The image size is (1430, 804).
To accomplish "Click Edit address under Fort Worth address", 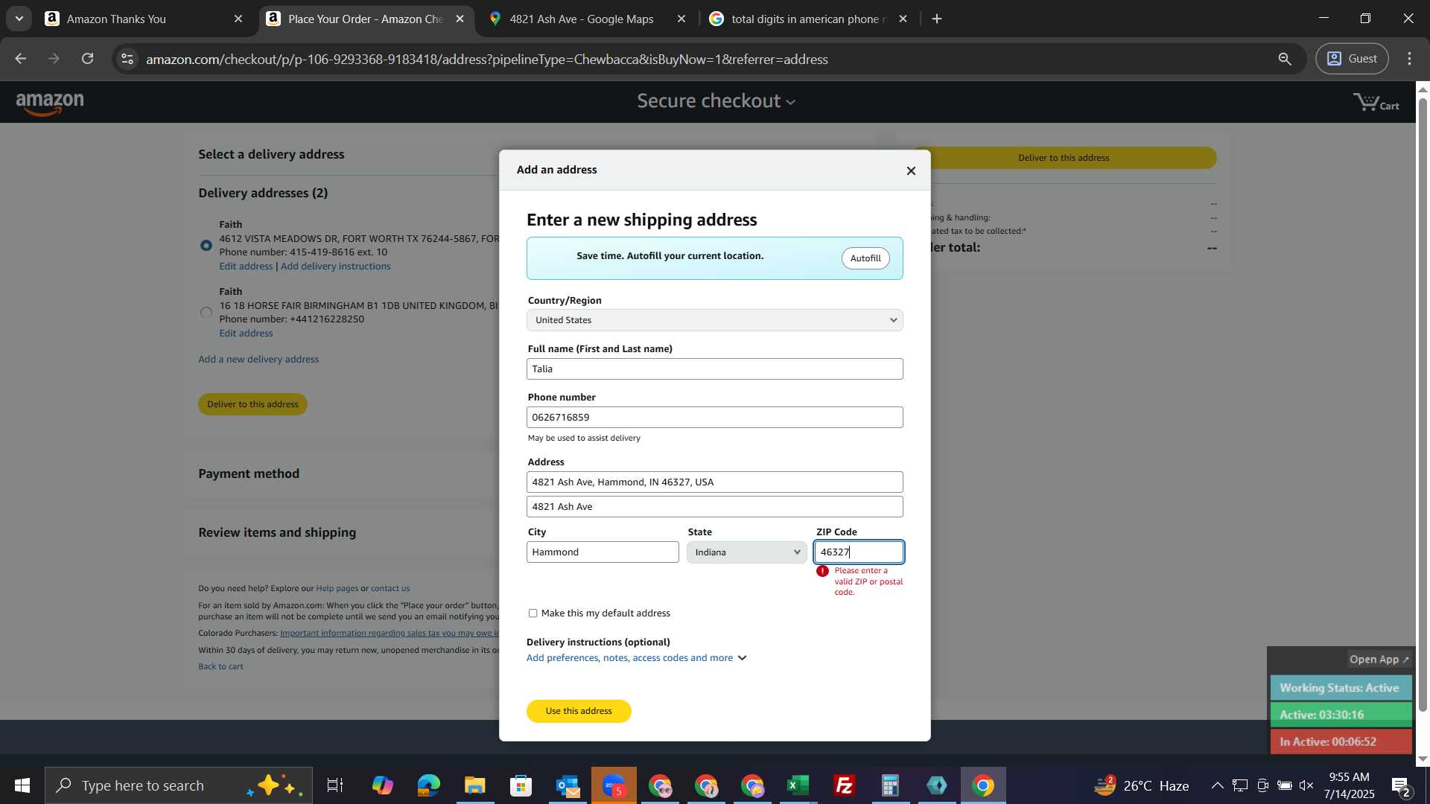I will (x=246, y=267).
